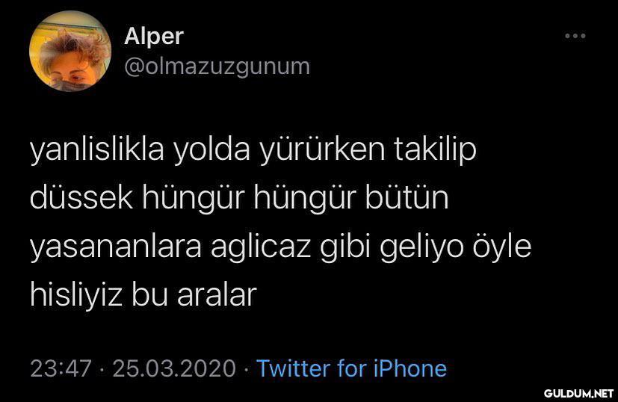
Task: Click the word düssek in the tweet
Action: [81, 198]
